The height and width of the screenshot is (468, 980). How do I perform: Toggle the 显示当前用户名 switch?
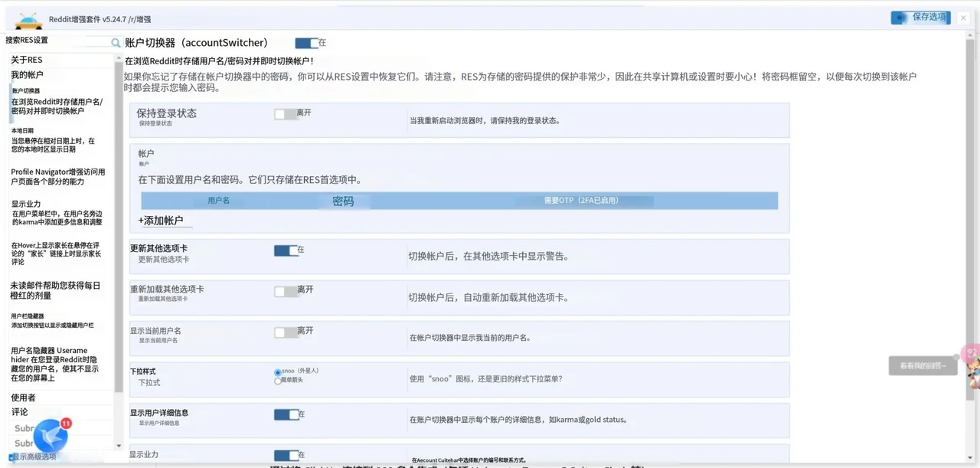click(x=286, y=332)
